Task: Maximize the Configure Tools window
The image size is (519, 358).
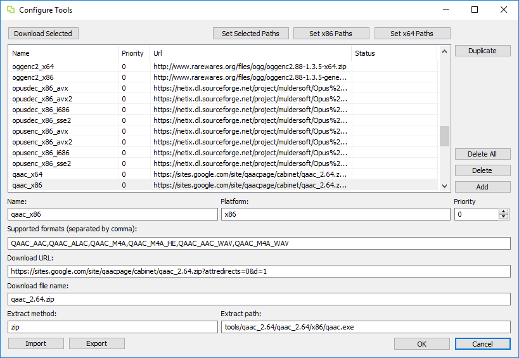Action: pyautogui.click(x=475, y=10)
